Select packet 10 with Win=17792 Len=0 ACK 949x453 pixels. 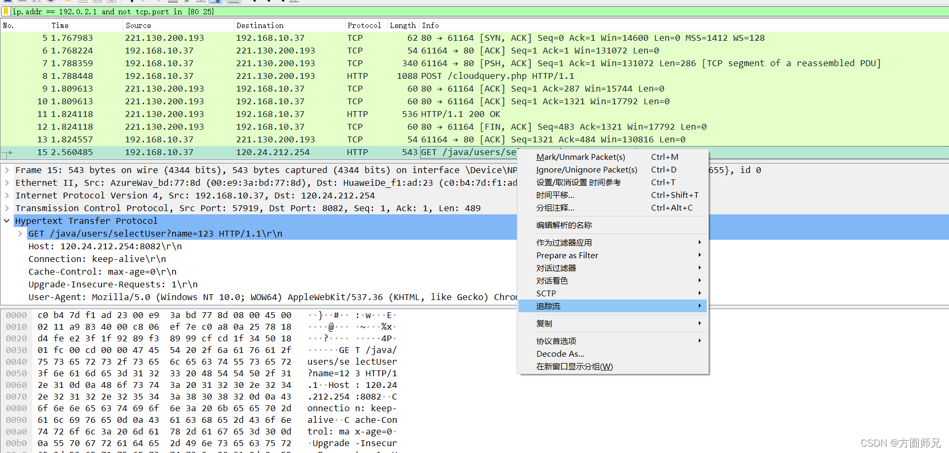(474, 102)
